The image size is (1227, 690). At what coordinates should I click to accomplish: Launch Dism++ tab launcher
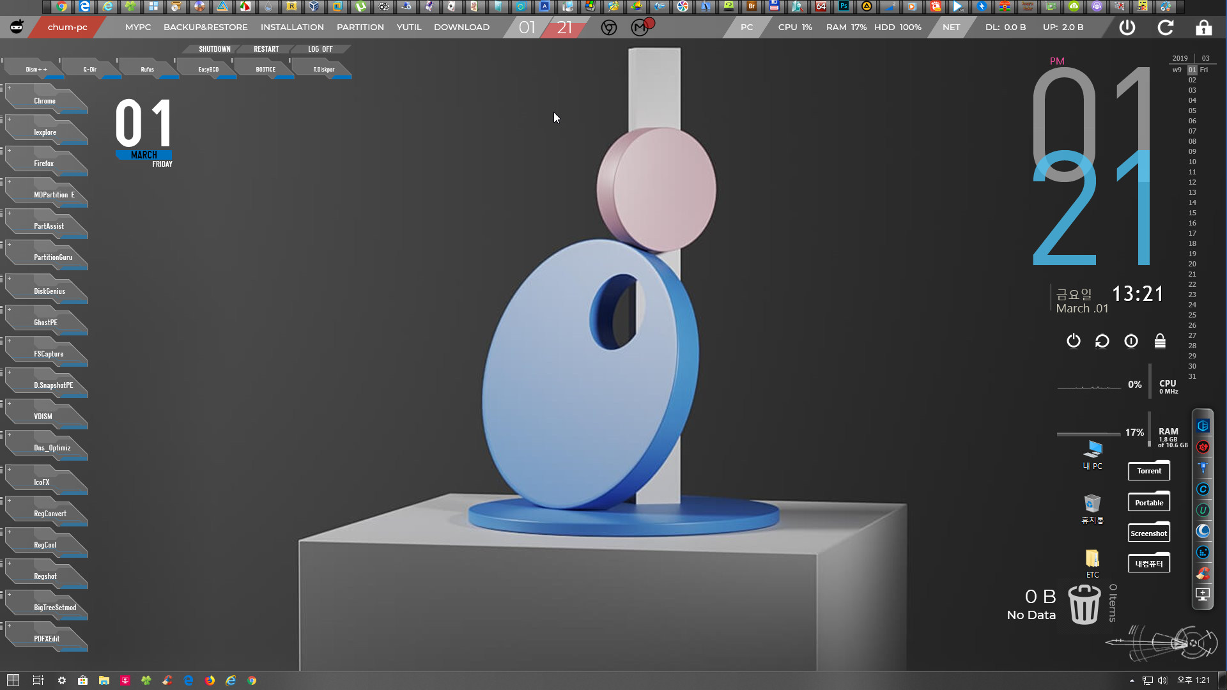35,69
